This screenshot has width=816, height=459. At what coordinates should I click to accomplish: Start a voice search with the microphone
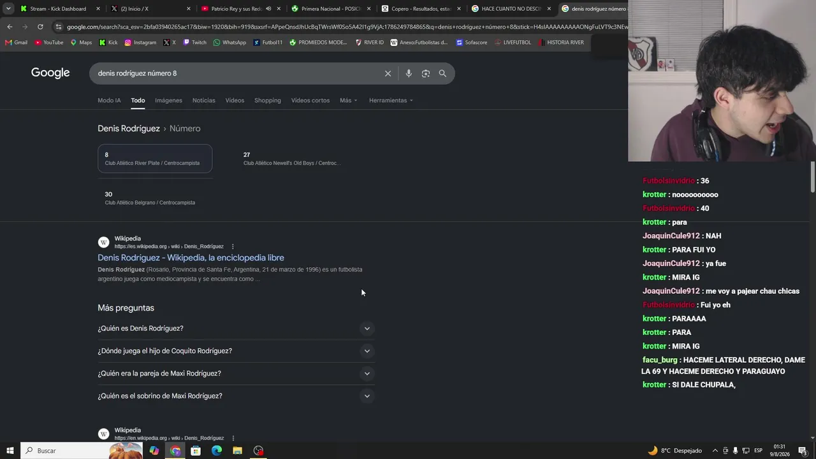pyautogui.click(x=409, y=73)
